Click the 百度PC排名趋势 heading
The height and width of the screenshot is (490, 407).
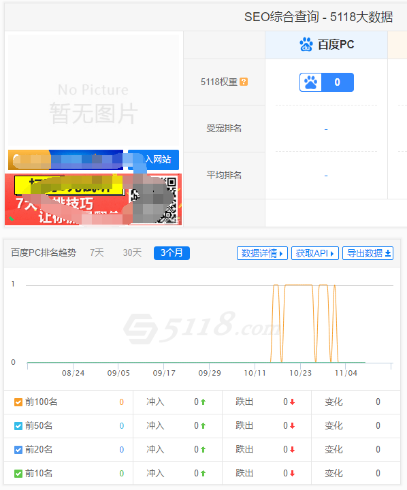tap(44, 252)
